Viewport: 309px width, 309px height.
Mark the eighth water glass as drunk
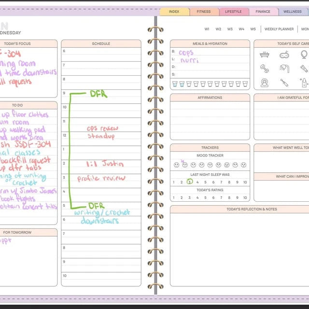pos(224,84)
